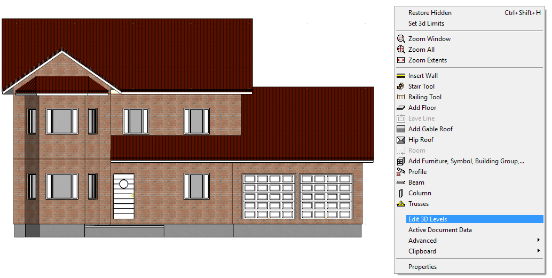
Task: Expand the Clipboard submenu arrow
Action: pyautogui.click(x=538, y=251)
